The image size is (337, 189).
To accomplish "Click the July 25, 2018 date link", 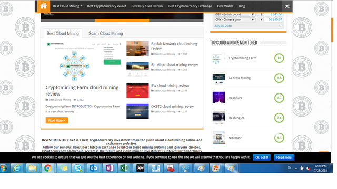I will pos(223,26).
